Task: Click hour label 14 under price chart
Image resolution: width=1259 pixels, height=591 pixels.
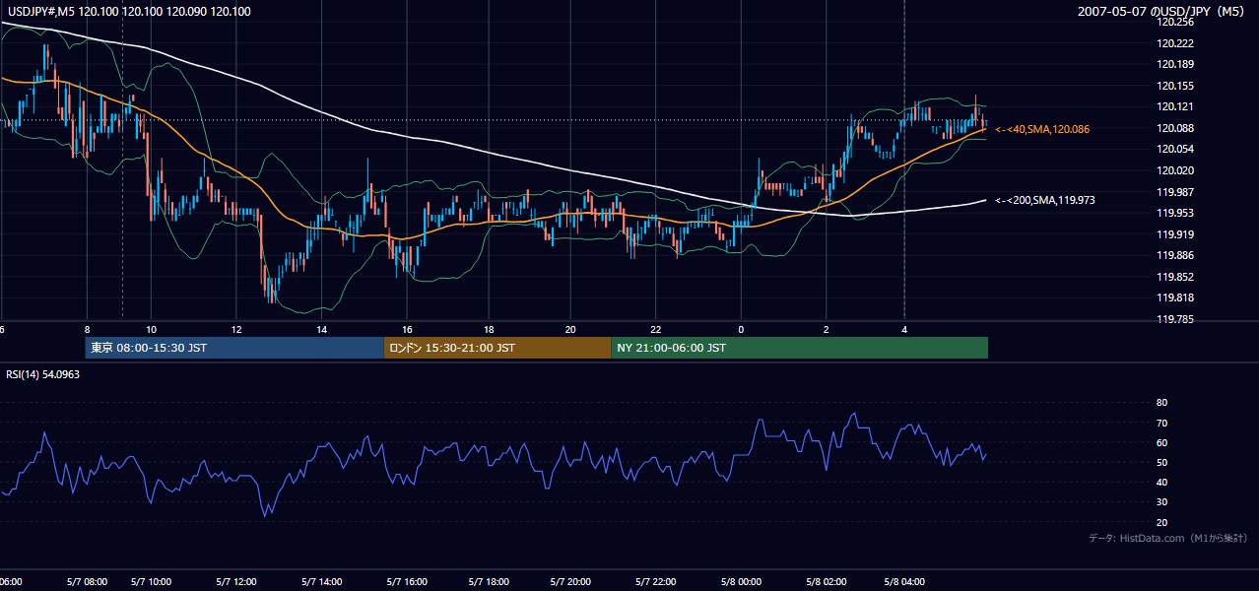Action: pyautogui.click(x=321, y=329)
